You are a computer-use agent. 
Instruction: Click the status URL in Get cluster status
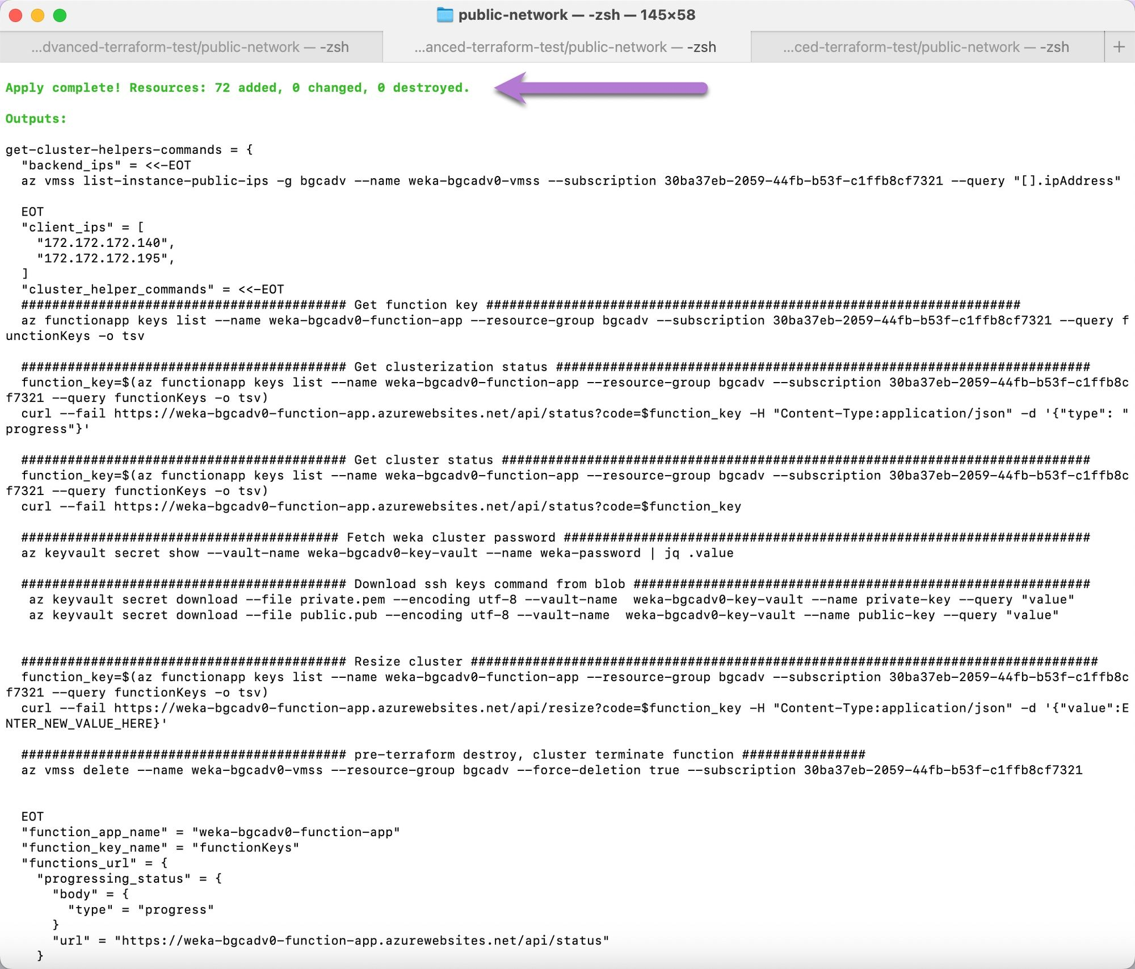coord(427,506)
